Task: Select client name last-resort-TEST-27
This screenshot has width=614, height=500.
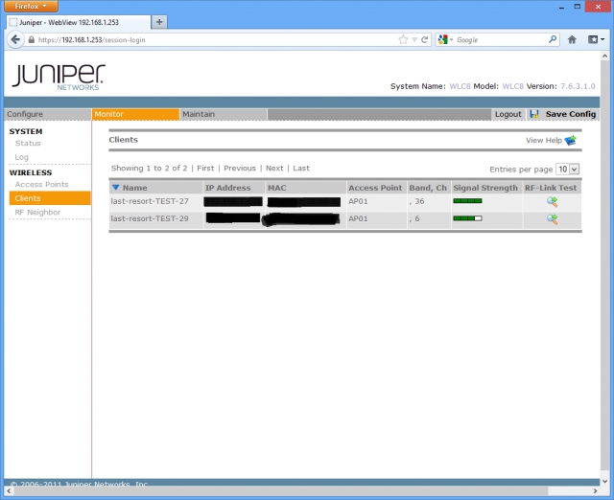Action: (x=150, y=201)
